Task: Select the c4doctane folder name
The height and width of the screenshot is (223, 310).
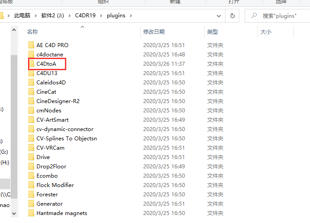Action: coord(50,54)
